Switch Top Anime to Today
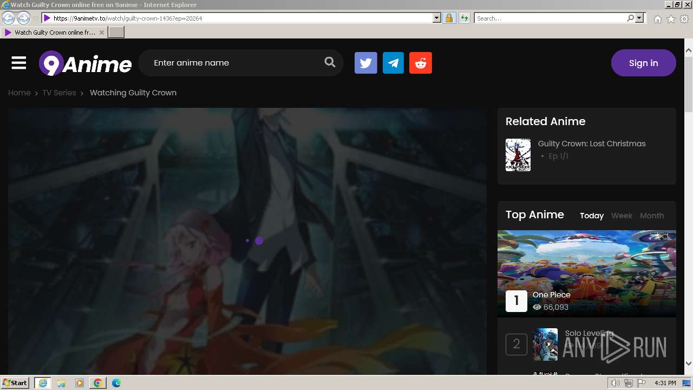This screenshot has height=390, width=693. (x=592, y=216)
